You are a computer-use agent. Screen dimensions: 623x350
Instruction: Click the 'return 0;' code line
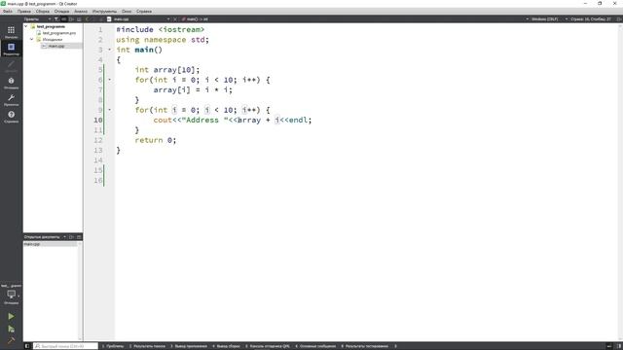point(156,140)
